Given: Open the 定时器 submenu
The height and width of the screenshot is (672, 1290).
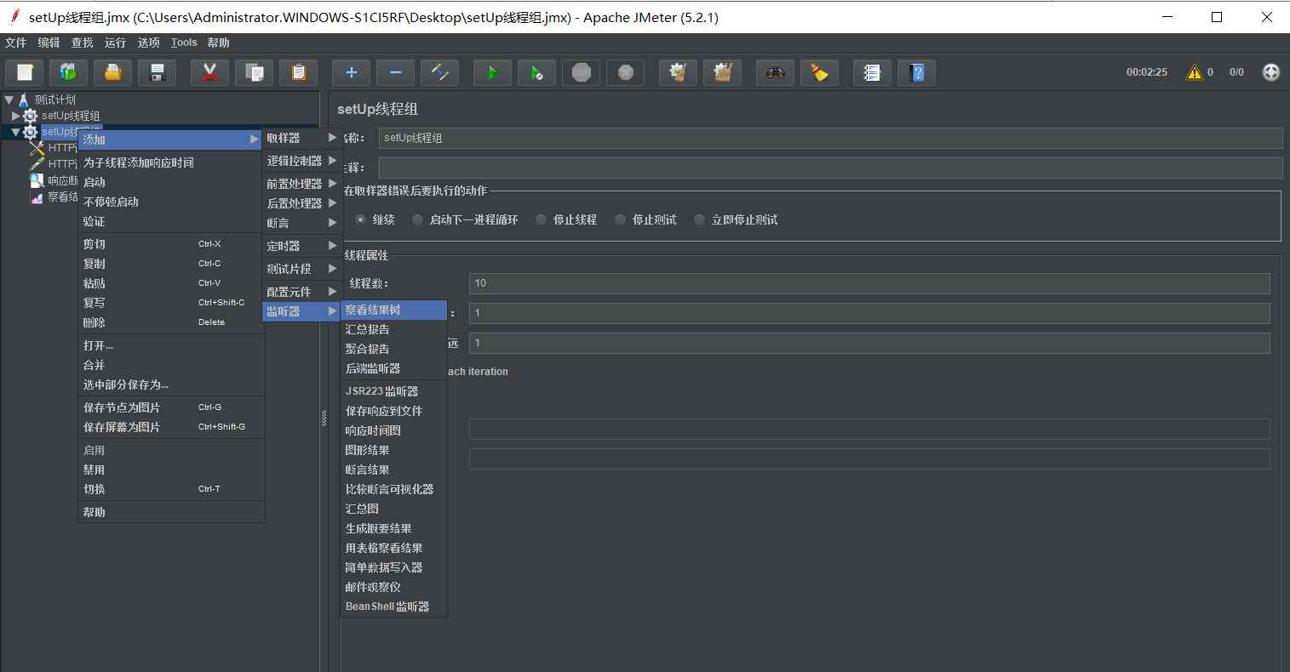Looking at the screenshot, I should (302, 246).
